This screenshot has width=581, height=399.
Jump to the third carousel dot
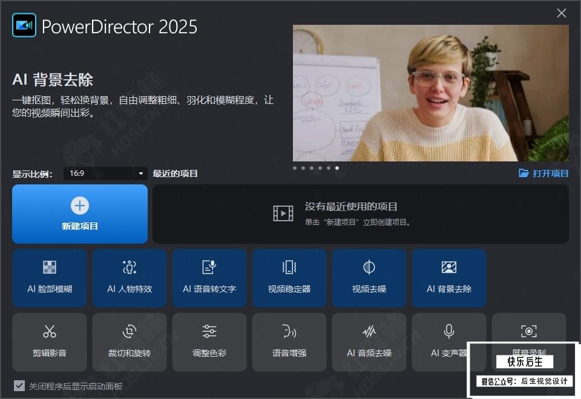(x=312, y=168)
